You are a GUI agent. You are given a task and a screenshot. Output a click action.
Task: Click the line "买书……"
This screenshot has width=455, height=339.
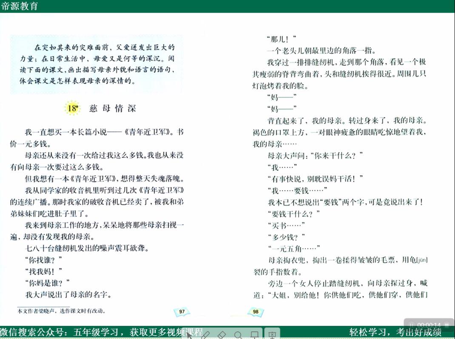click(286, 226)
